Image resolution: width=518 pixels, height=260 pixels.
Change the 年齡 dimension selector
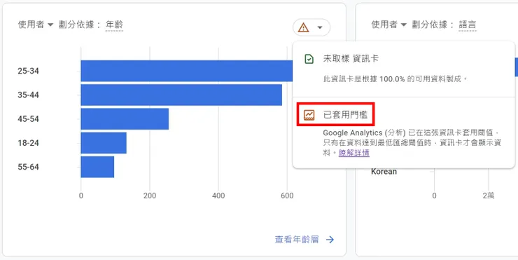(114, 25)
